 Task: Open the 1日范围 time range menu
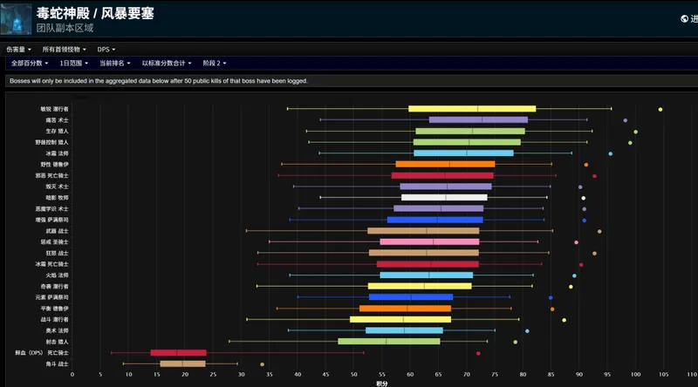(75, 64)
